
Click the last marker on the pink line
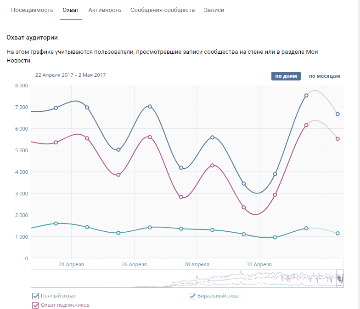click(x=337, y=138)
